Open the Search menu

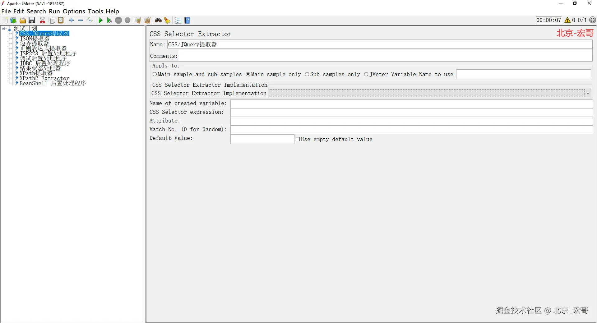click(36, 11)
